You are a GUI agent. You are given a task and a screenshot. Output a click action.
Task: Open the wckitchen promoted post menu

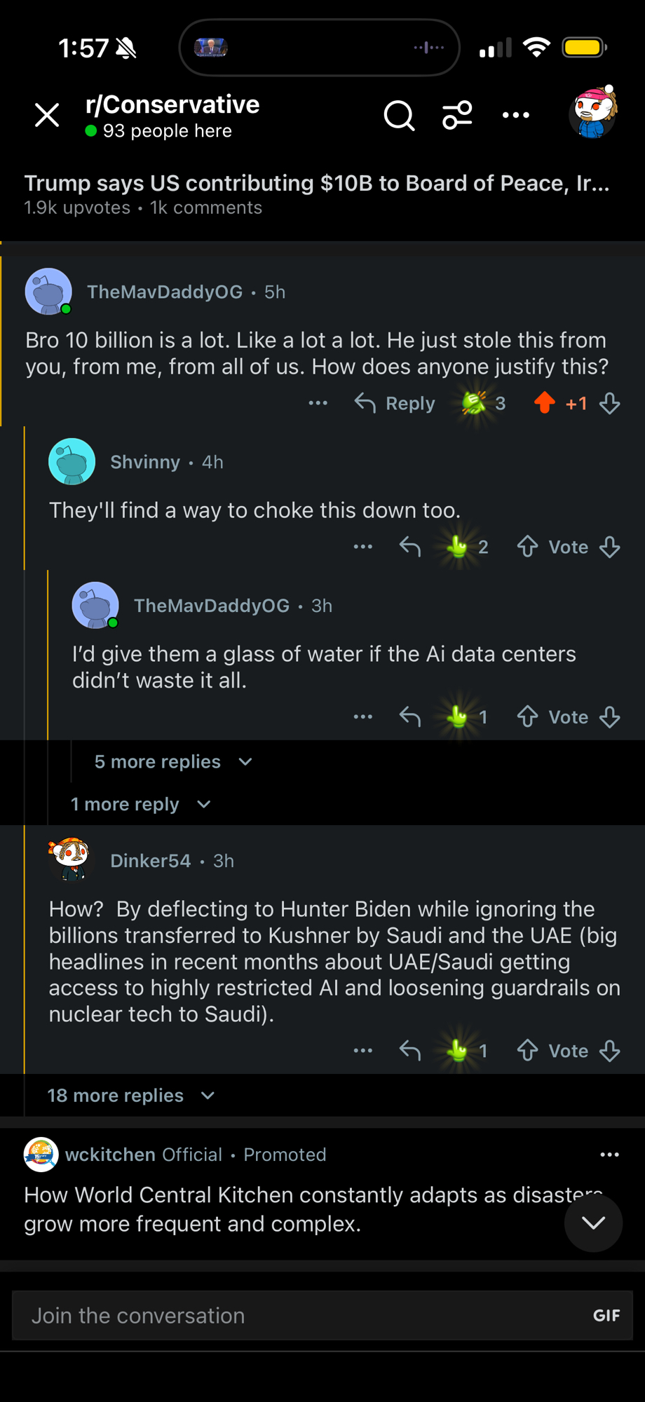609,1155
